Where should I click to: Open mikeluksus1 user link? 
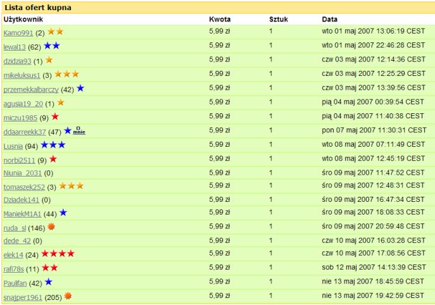tap(22, 75)
